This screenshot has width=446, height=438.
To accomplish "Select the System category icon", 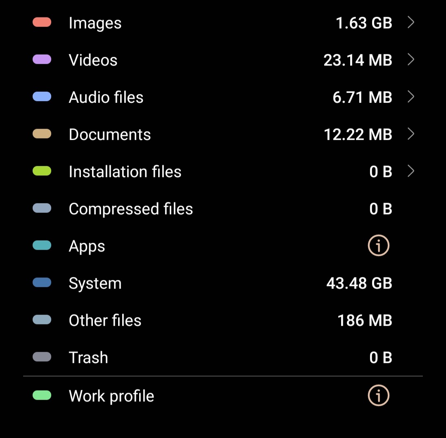I will coord(42,283).
